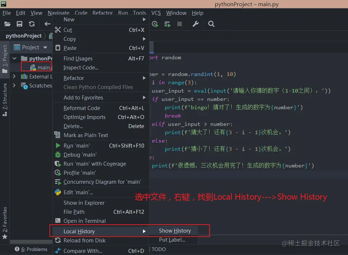Click the Python icon beside Edit 'main'
348x255 pixels.
(x=58, y=192)
